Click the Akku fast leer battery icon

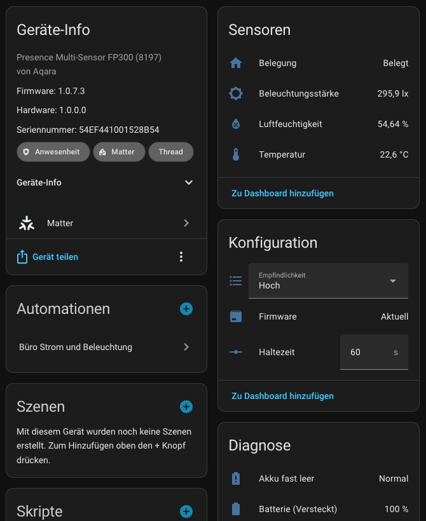point(236,478)
